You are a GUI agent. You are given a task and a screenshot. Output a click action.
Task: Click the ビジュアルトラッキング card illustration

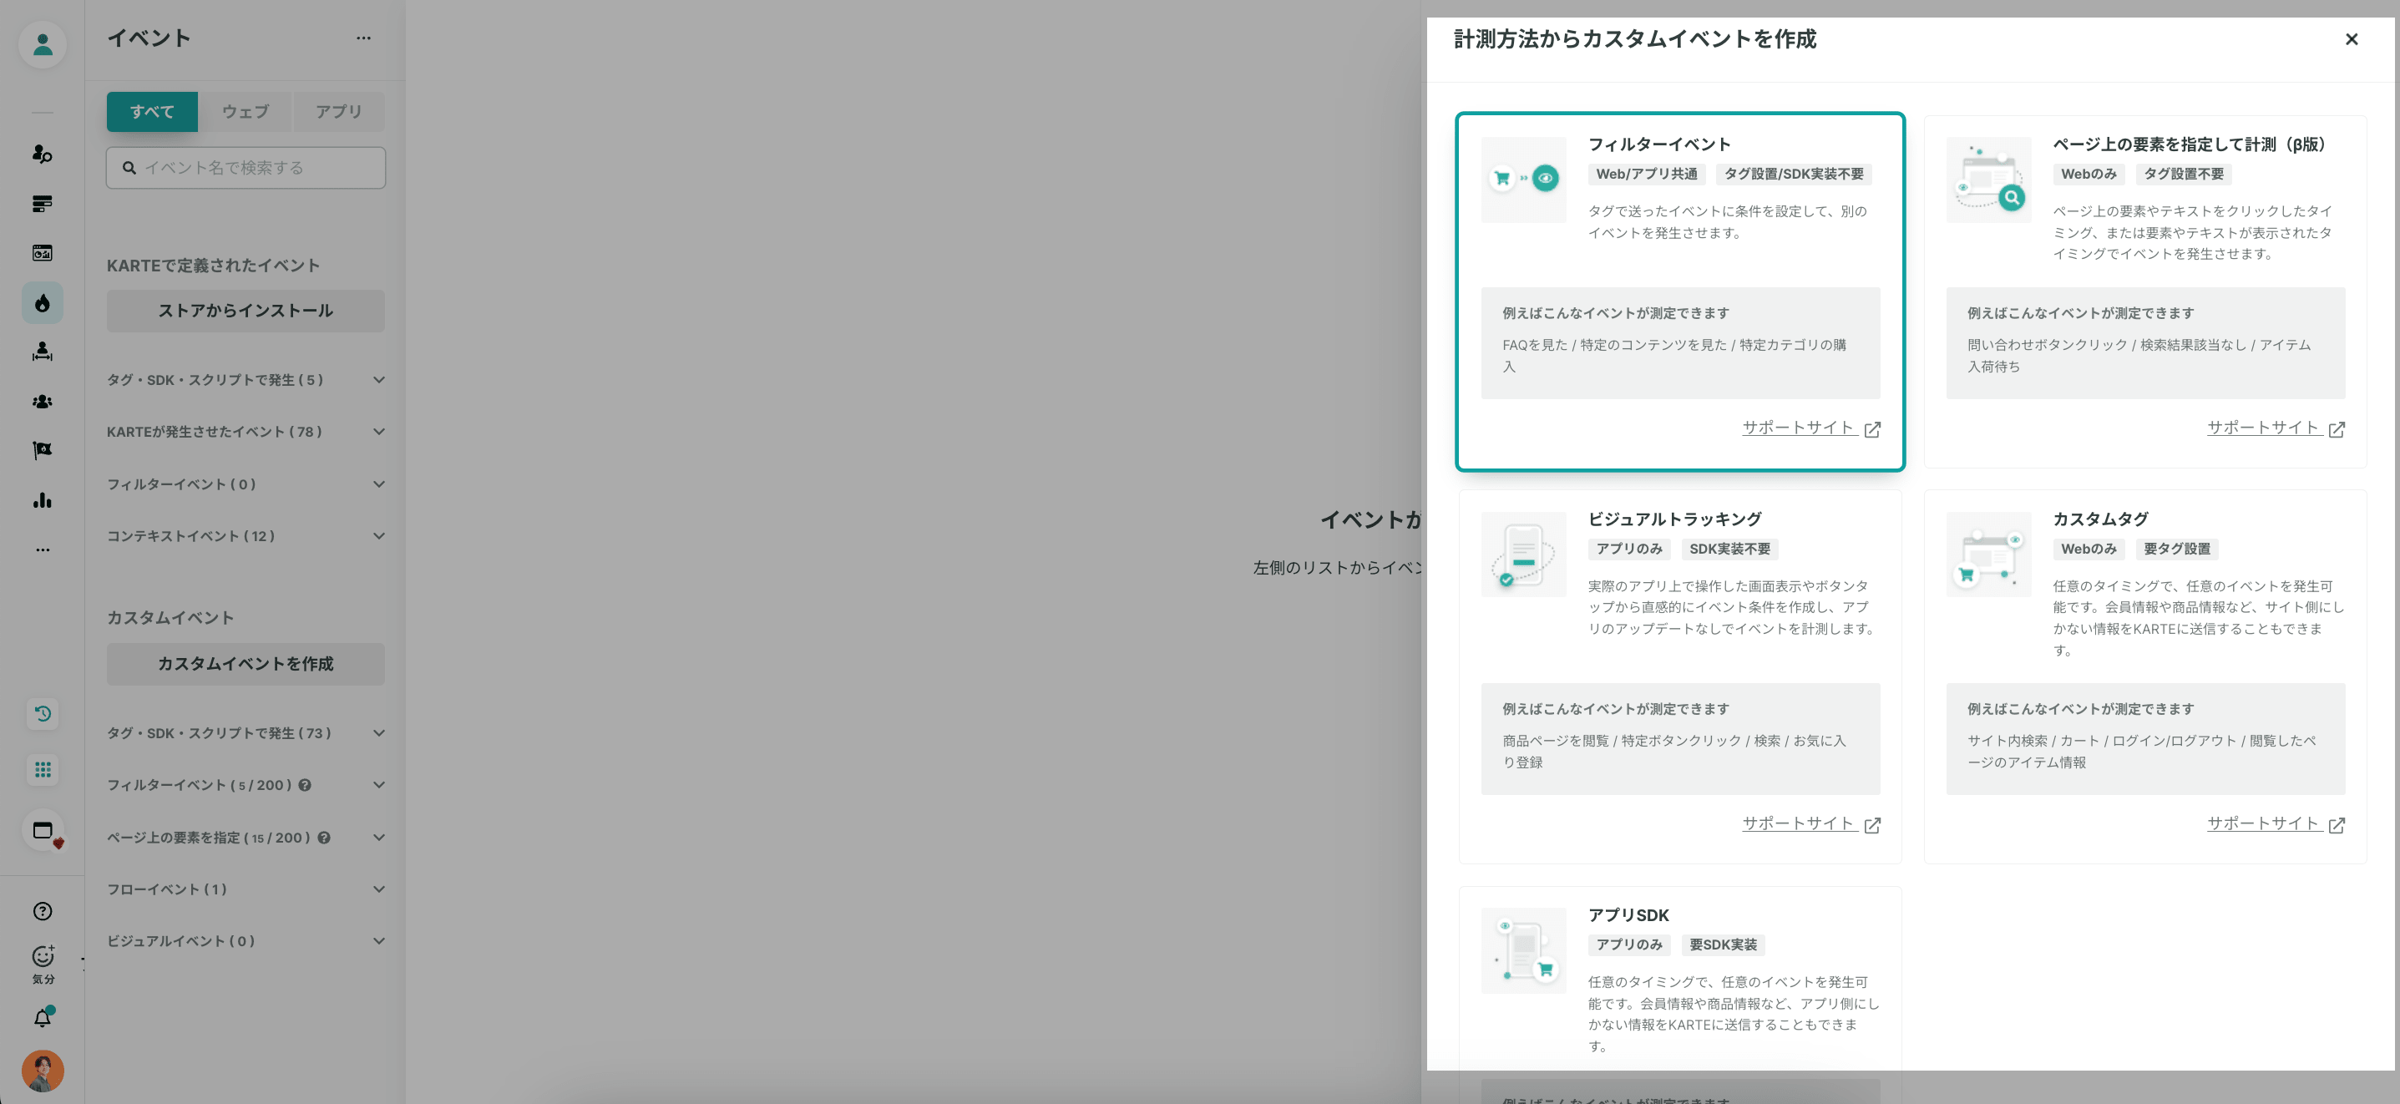(1523, 555)
